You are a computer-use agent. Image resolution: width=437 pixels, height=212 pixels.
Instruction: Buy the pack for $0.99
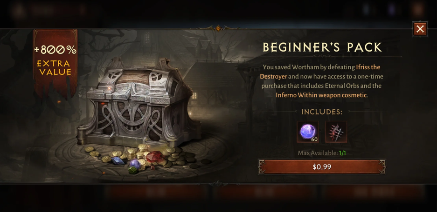point(322,167)
